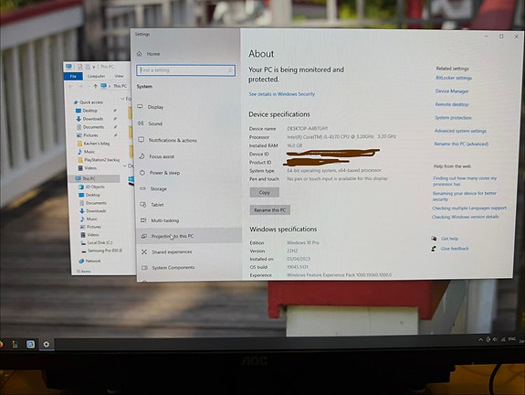Image resolution: width=525 pixels, height=395 pixels.
Task: Click Rename this PC button
Action: tap(270, 210)
